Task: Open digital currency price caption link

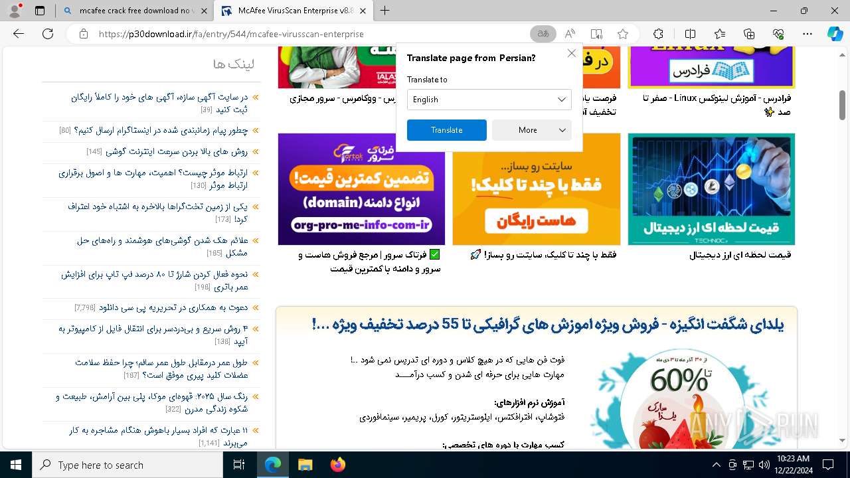Action: coord(740,255)
